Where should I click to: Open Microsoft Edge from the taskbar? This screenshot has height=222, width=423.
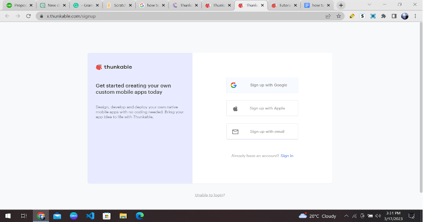point(139,216)
